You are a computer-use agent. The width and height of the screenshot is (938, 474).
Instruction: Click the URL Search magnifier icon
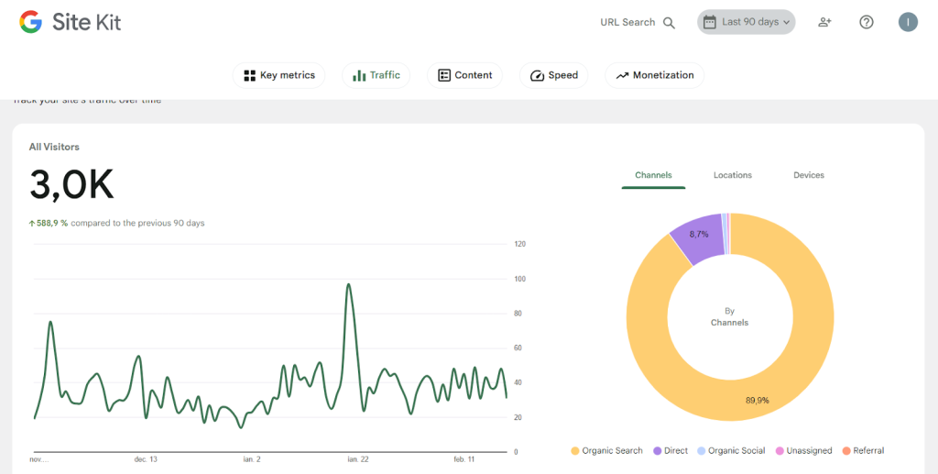pyautogui.click(x=670, y=23)
